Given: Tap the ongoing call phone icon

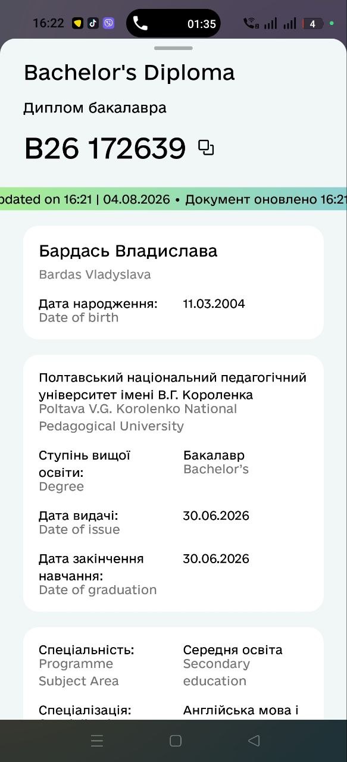Looking at the screenshot, I should [140, 23].
